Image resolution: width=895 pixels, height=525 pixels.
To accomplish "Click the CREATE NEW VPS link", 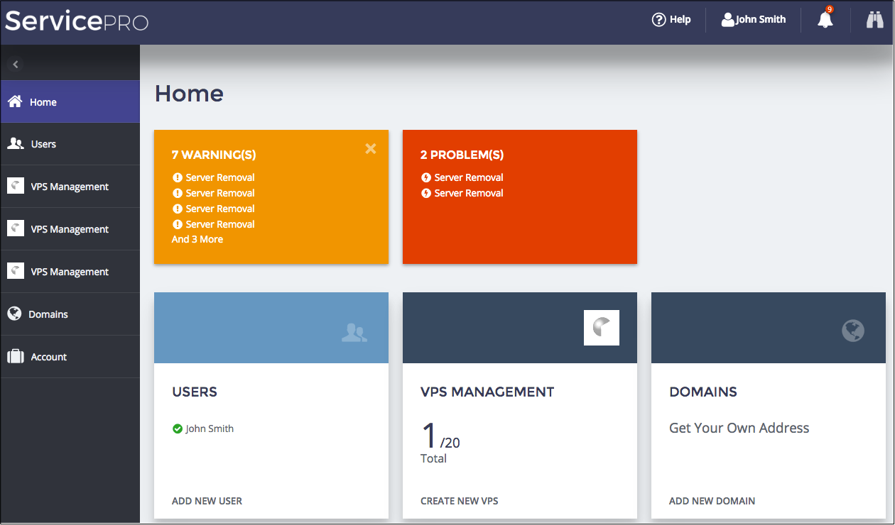I will coord(460,501).
